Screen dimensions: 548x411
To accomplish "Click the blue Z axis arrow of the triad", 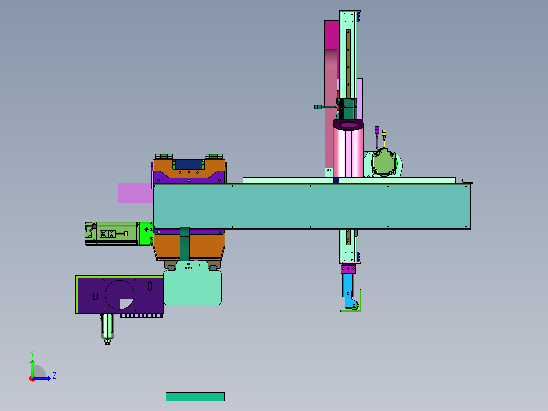I will click(43, 378).
